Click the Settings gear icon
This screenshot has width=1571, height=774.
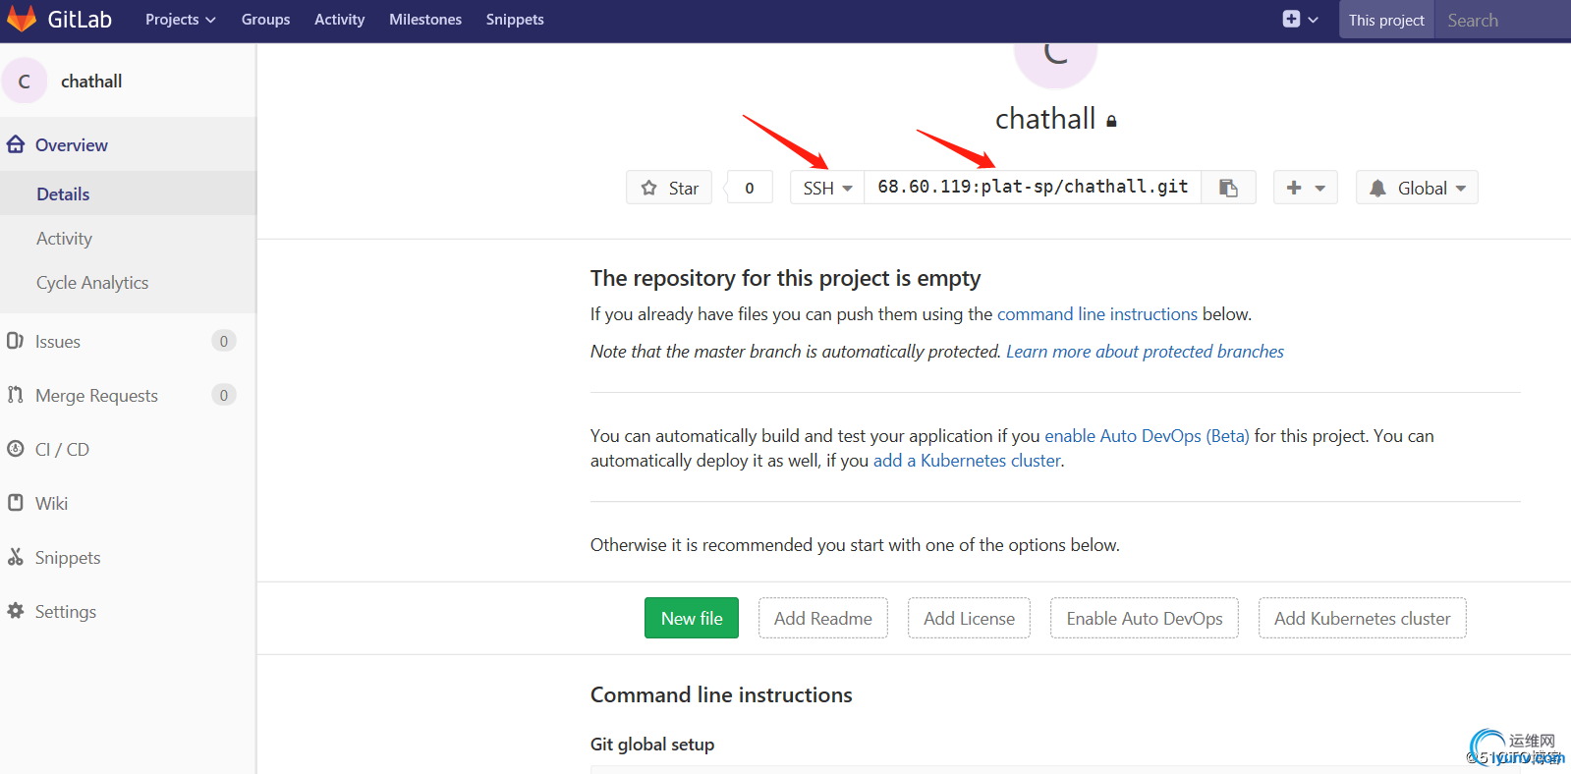coord(15,611)
